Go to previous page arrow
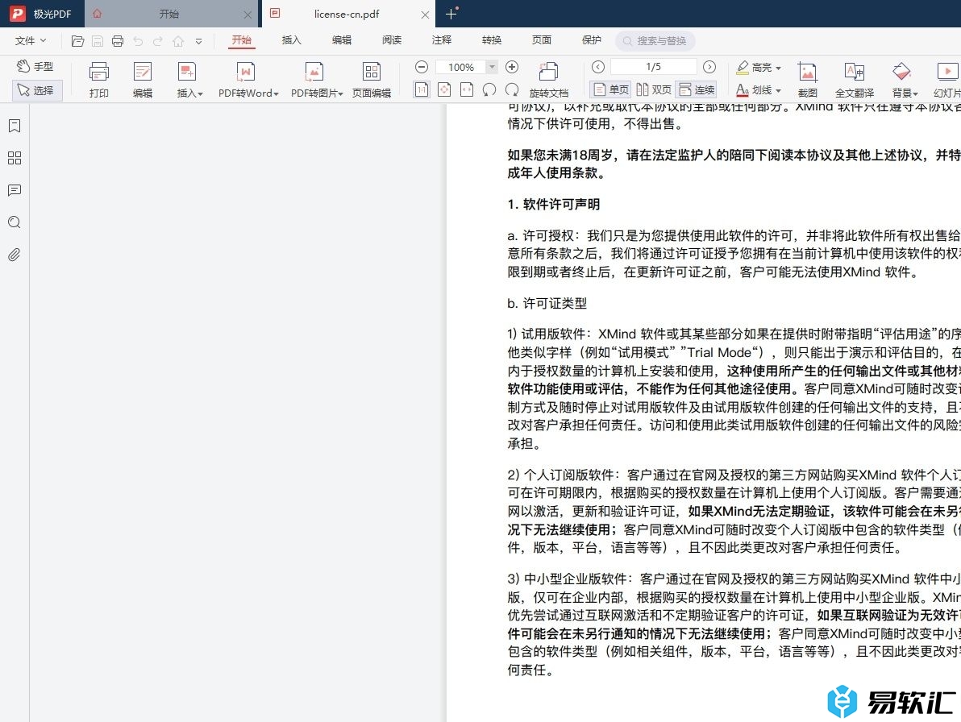 [598, 67]
